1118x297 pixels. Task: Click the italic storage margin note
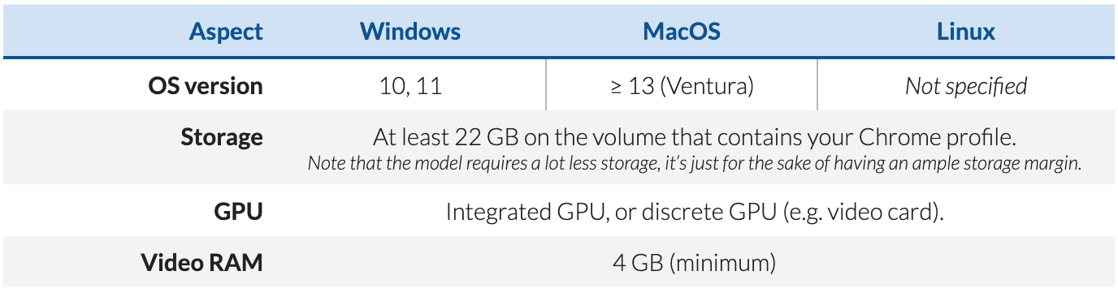click(695, 163)
